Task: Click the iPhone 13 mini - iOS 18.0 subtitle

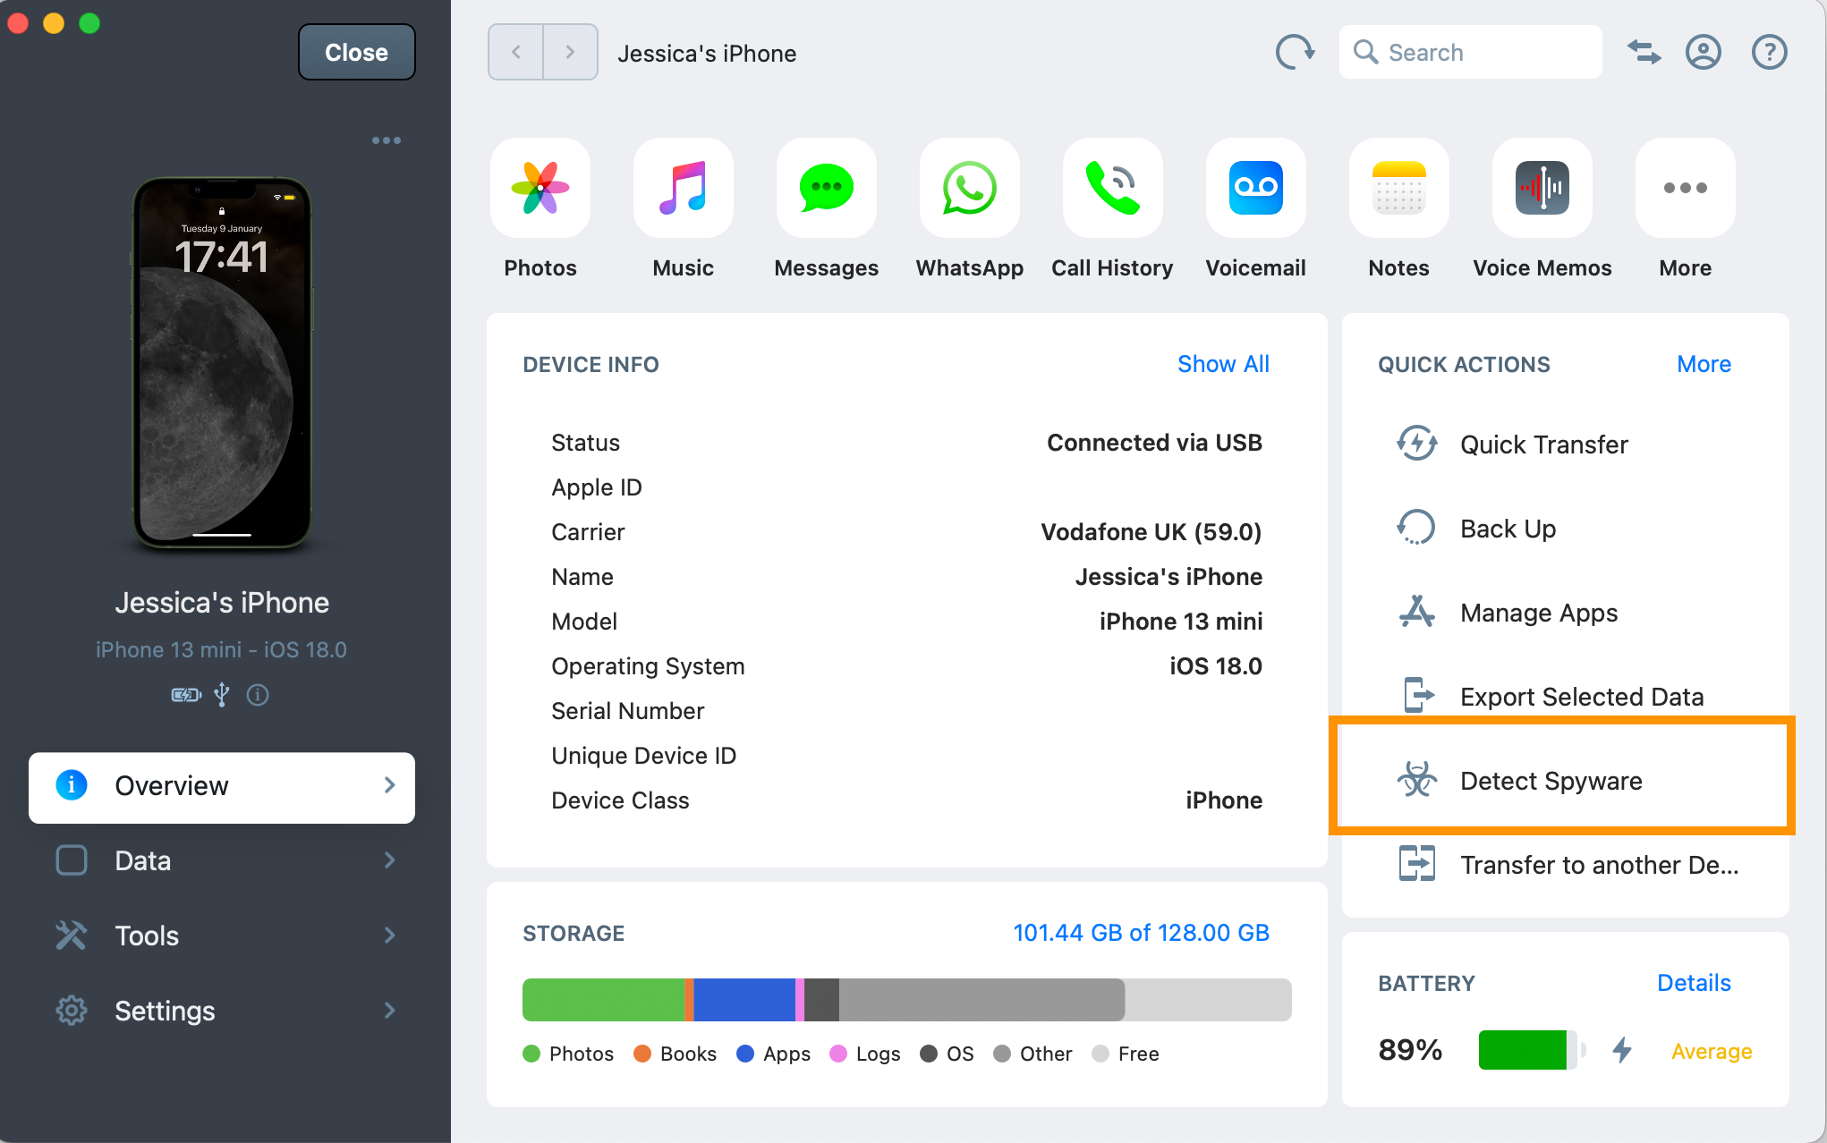Action: click(x=222, y=649)
